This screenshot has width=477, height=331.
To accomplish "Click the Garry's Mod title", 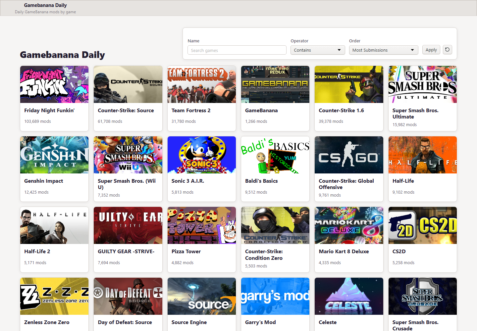I will [x=260, y=322].
